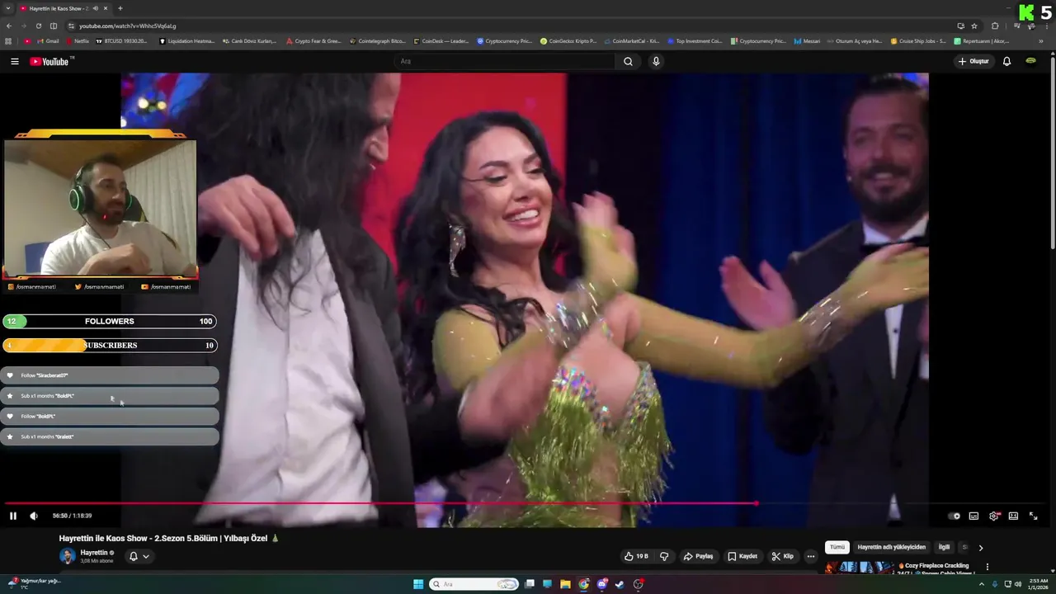Show next filter chips with right chevron

point(981,548)
